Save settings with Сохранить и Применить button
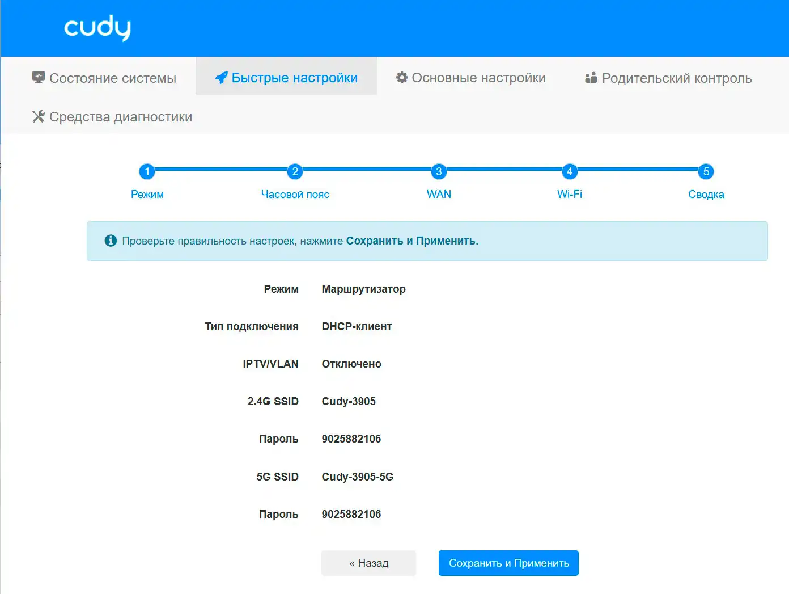 509,563
